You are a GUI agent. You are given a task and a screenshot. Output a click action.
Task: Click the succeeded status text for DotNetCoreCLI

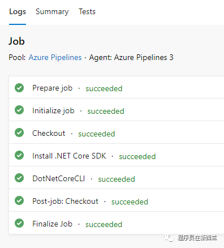pyautogui.click(x=117, y=179)
